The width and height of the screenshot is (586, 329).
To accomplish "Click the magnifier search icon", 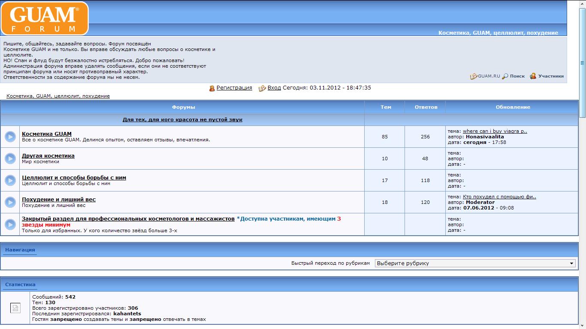I will [505, 76].
